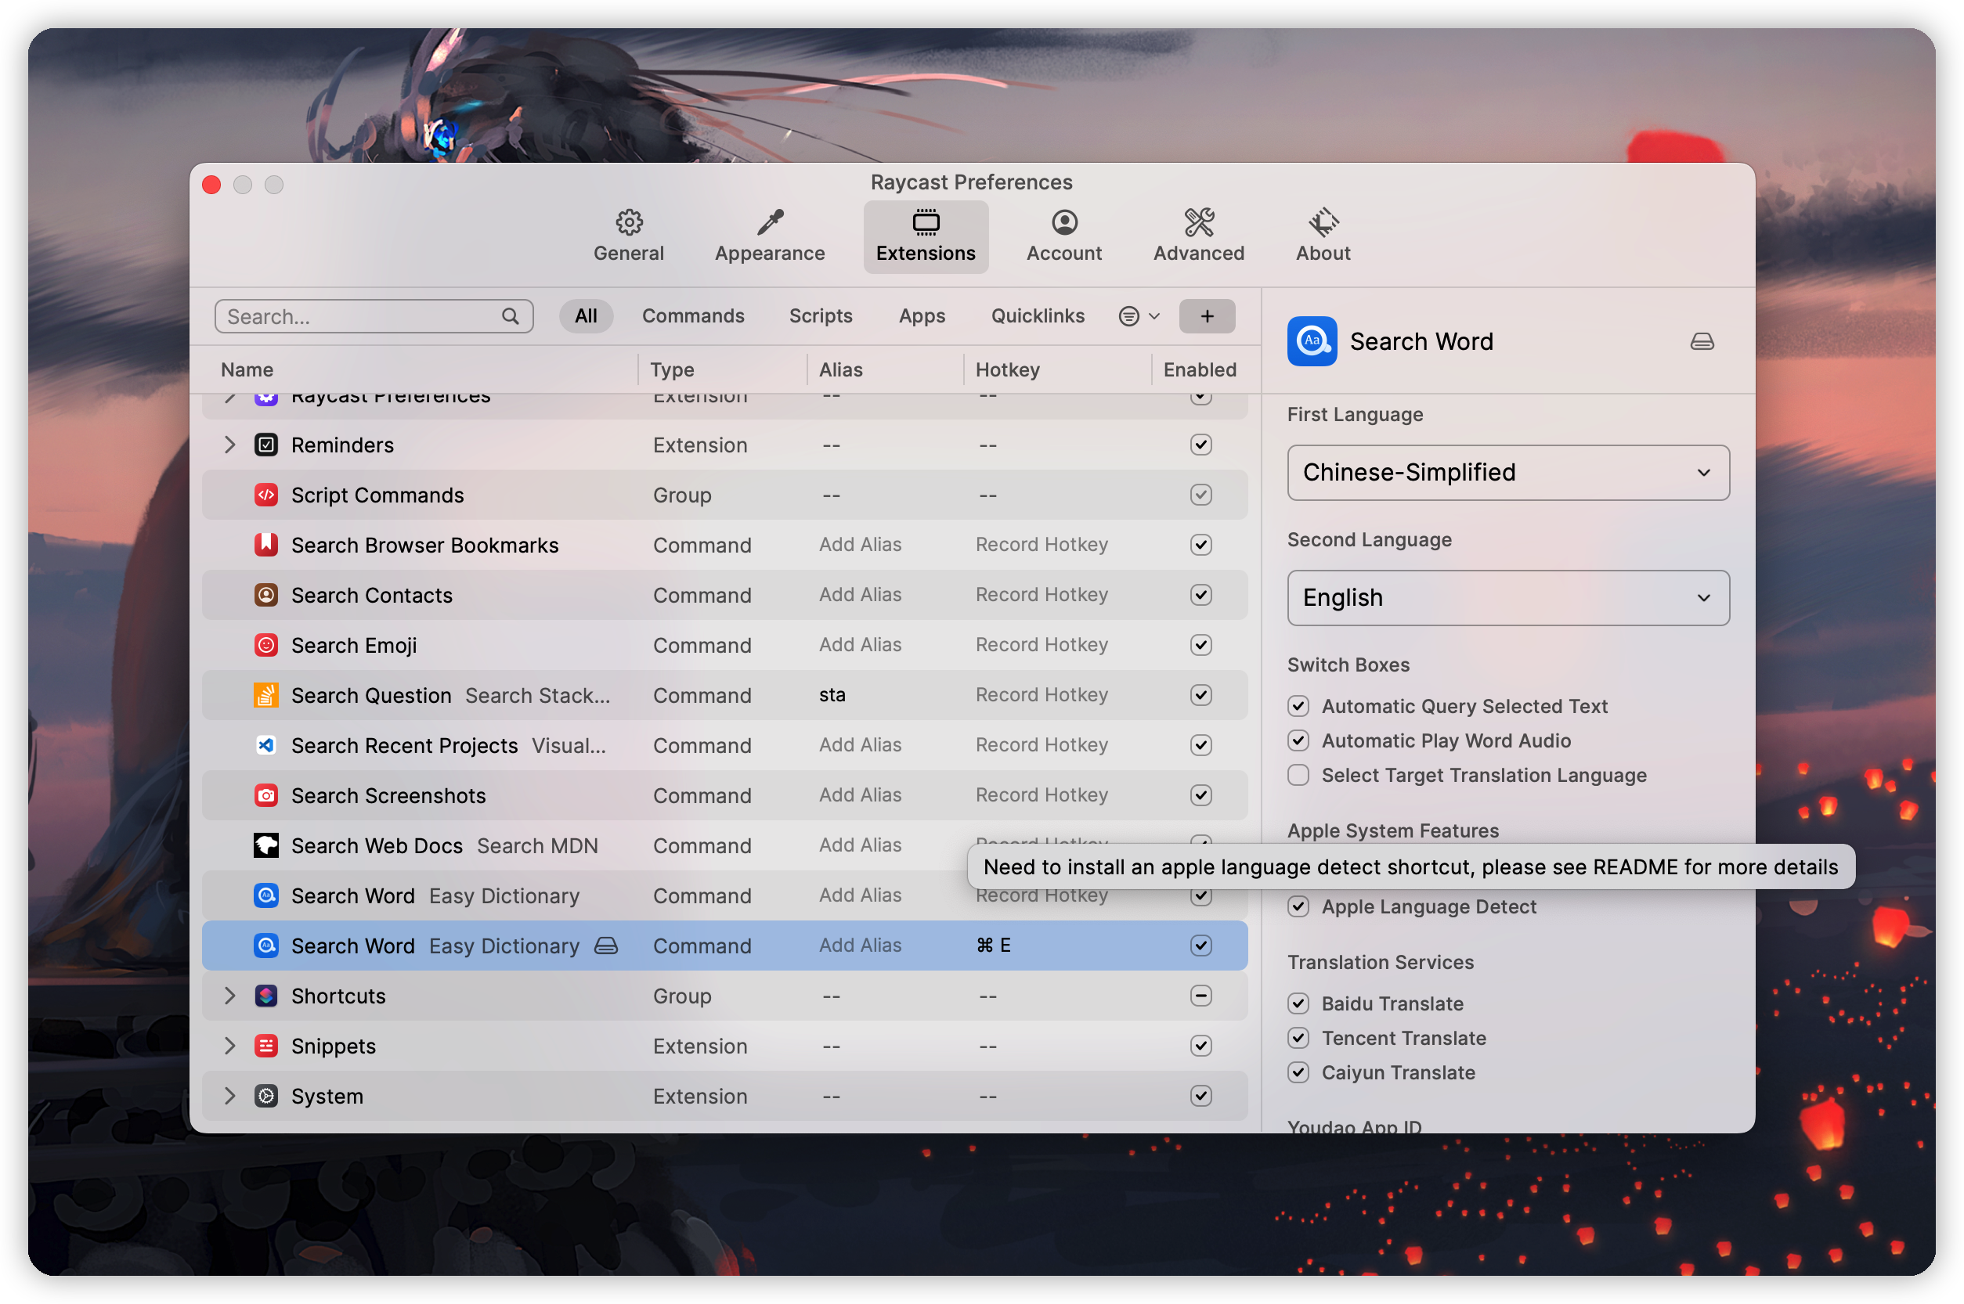This screenshot has width=1964, height=1304.
Task: Disable the Baidu Translate checkbox
Action: 1298,1003
